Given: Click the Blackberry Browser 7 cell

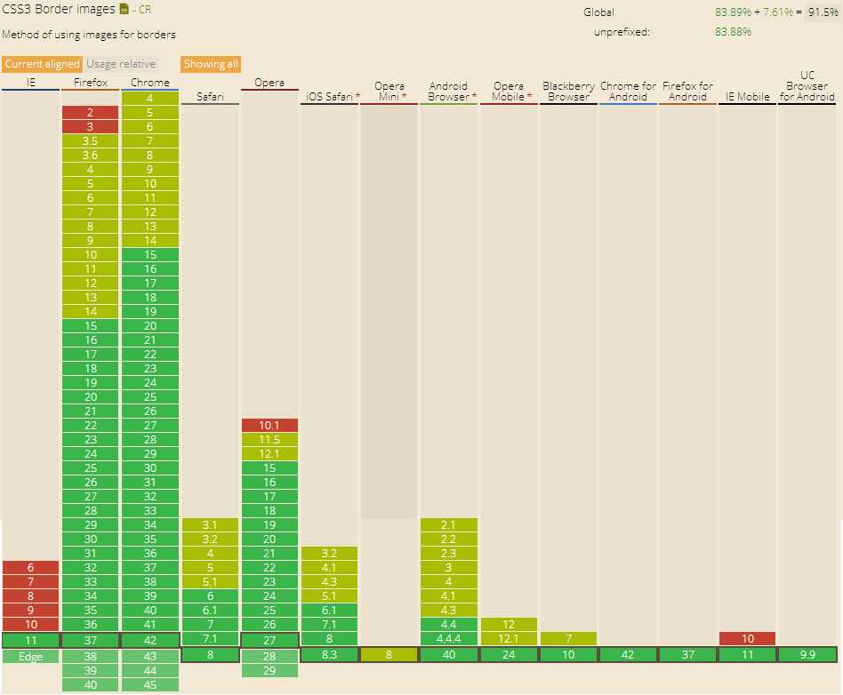Looking at the screenshot, I should (x=568, y=638).
